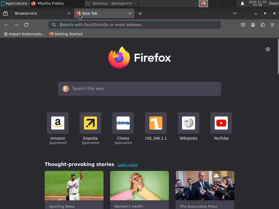Open Getting Started bookmark
Screen dimensions: 279x209
point(66,34)
